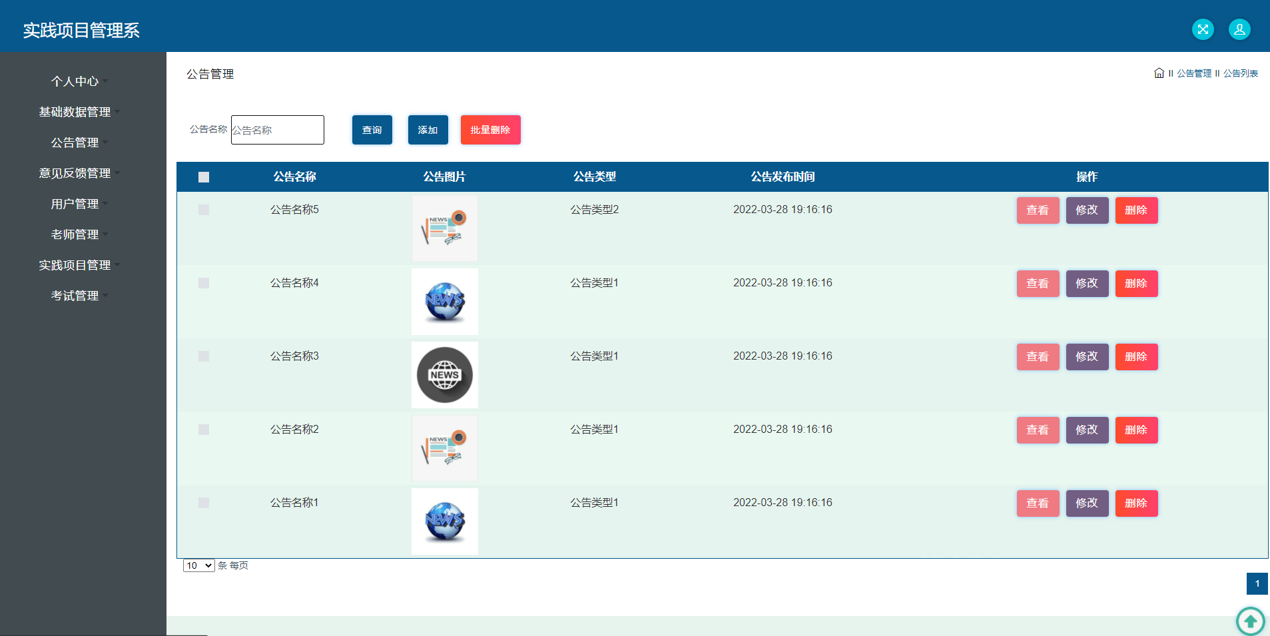Click the back-to-top arrow icon

pos(1250,621)
